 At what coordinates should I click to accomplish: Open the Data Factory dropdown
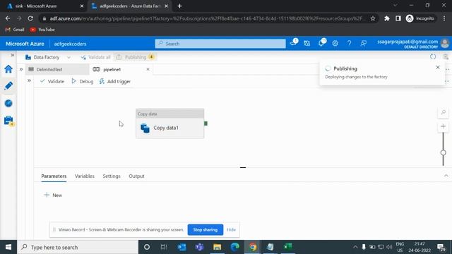[x=48, y=57]
